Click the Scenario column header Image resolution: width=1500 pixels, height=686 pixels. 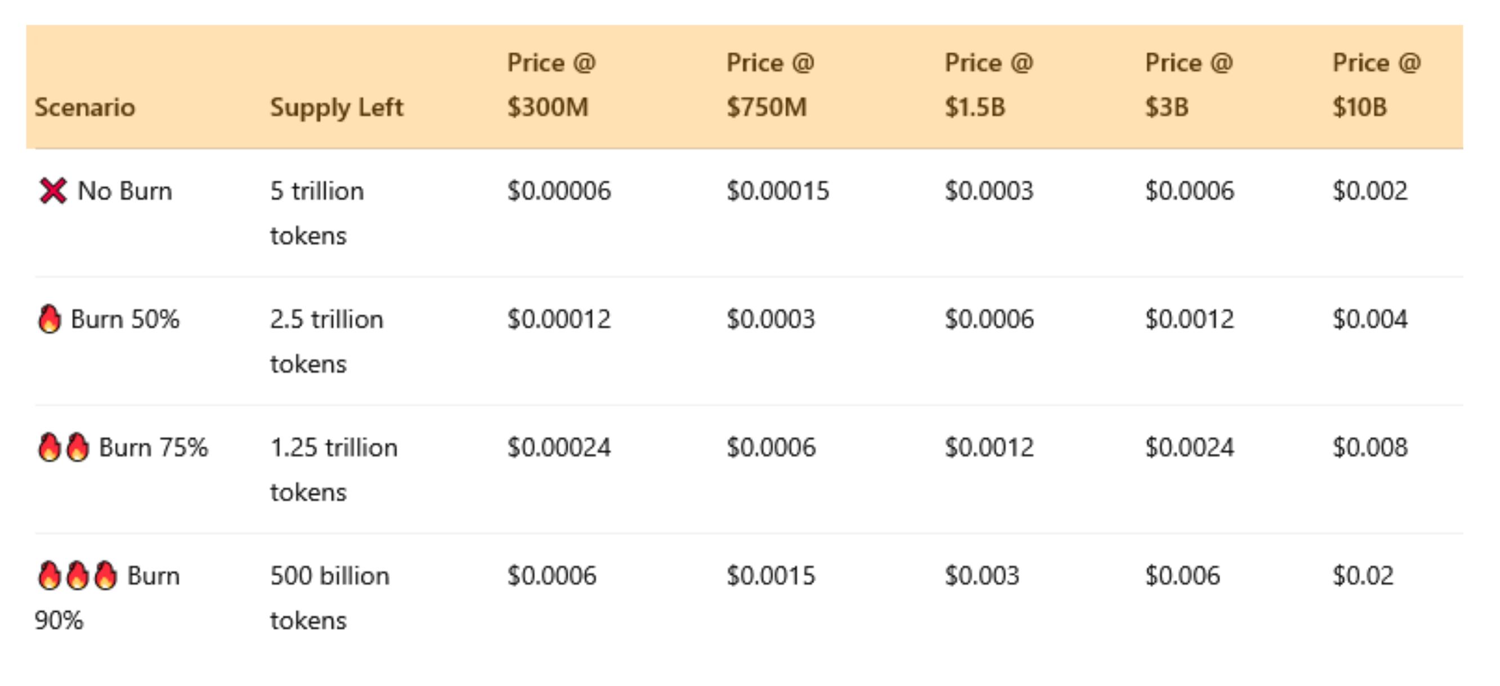(85, 107)
